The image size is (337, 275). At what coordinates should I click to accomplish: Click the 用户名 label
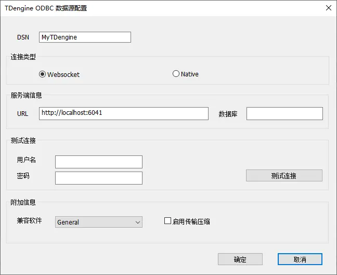26,160
